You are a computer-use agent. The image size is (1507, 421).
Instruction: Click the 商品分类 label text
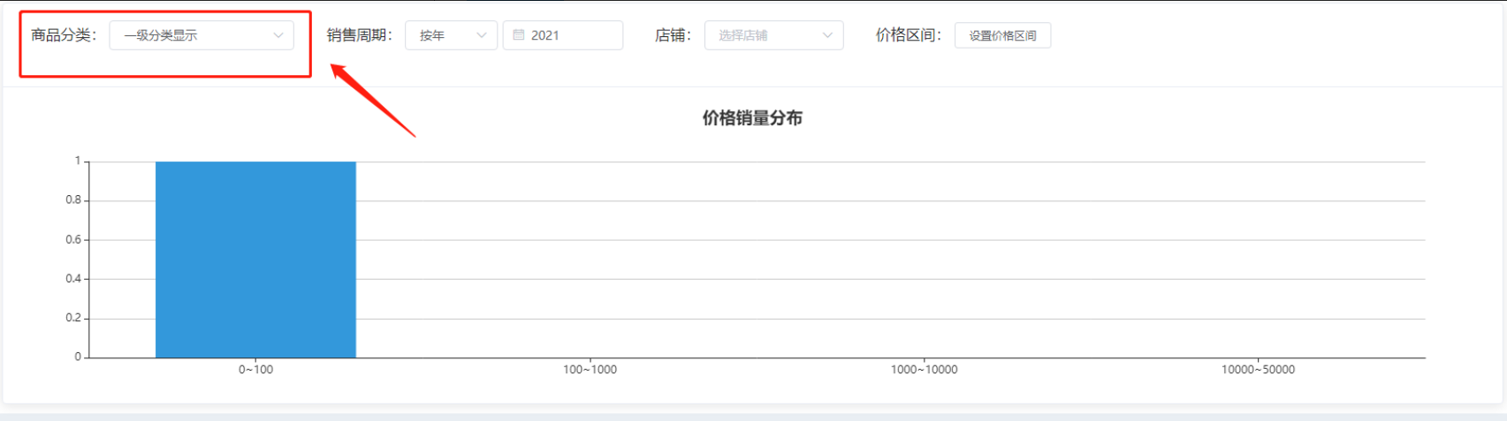click(x=64, y=35)
